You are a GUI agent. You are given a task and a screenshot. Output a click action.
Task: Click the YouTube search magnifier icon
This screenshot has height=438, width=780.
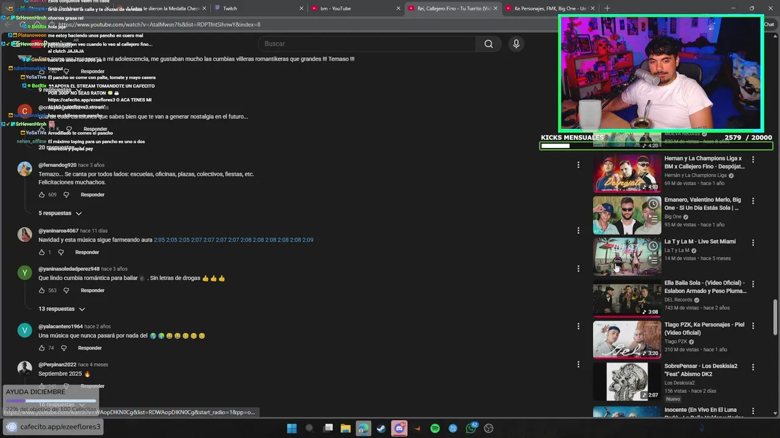click(488, 44)
